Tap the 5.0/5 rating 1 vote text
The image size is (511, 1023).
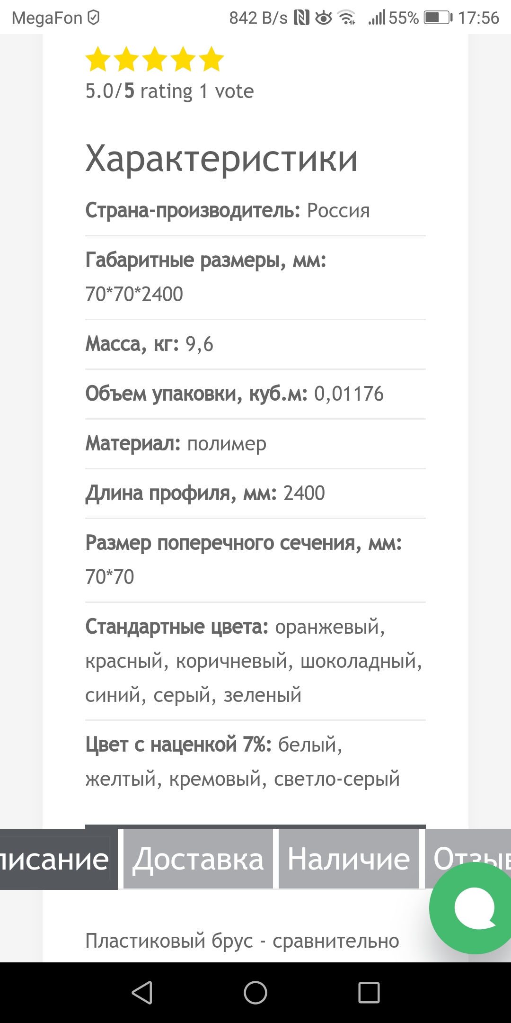[x=169, y=91]
